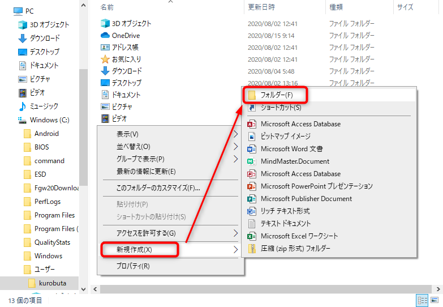Click the お気に入り star icon
This screenshot has height=307, width=443.
[x=105, y=59]
